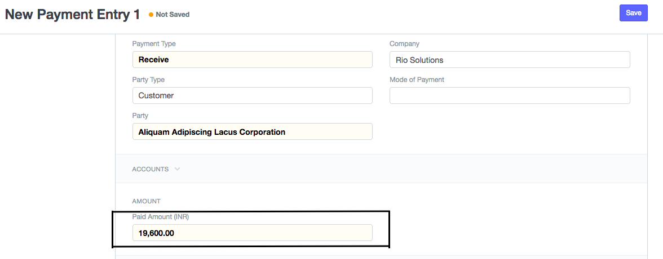This screenshot has height=259, width=663.
Task: Click the orange Not Saved status dot
Action: tap(151, 15)
